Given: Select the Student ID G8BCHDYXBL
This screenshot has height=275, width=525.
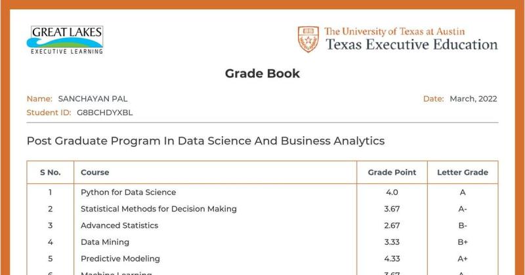Looking at the screenshot, I should [105, 113].
